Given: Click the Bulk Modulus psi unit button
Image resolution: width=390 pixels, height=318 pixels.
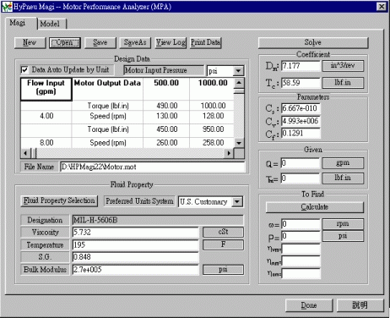Looking at the screenshot, I should click(x=223, y=270).
